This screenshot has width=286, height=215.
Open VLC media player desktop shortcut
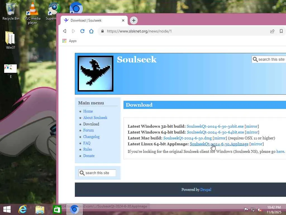coord(32,13)
